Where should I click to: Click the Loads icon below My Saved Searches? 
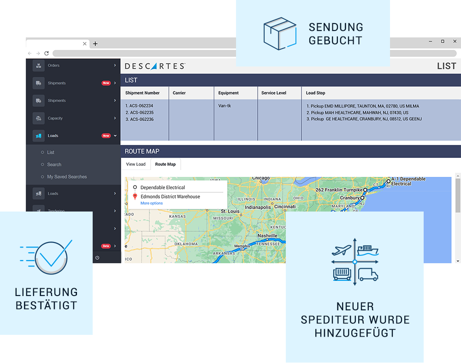[x=39, y=194]
